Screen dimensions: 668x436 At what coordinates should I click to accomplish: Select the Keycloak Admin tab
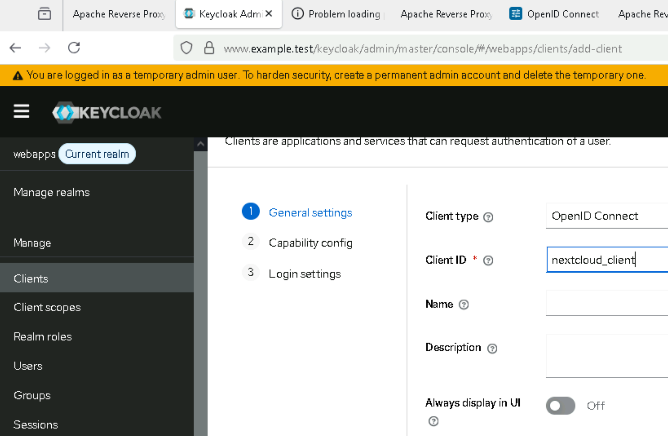point(229,14)
